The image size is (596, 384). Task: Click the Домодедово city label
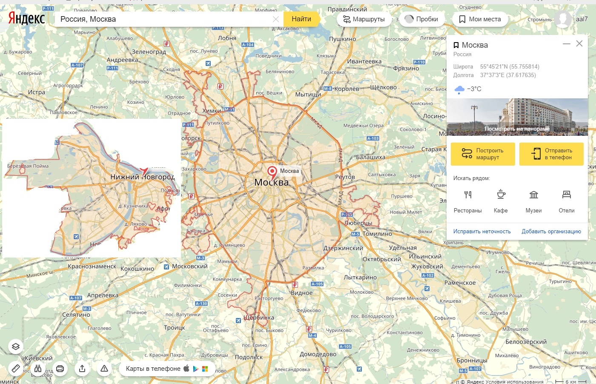(x=318, y=354)
